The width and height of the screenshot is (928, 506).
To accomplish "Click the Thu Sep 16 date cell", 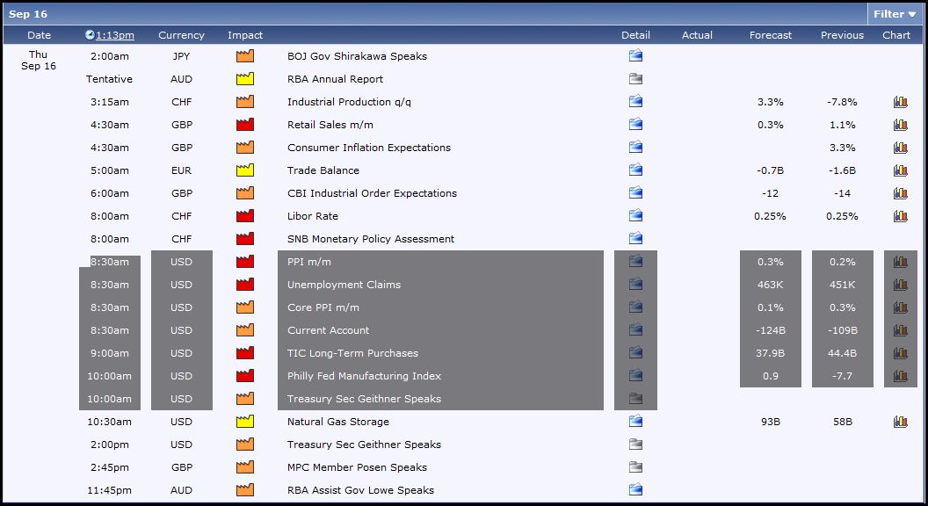I will pos(39,61).
